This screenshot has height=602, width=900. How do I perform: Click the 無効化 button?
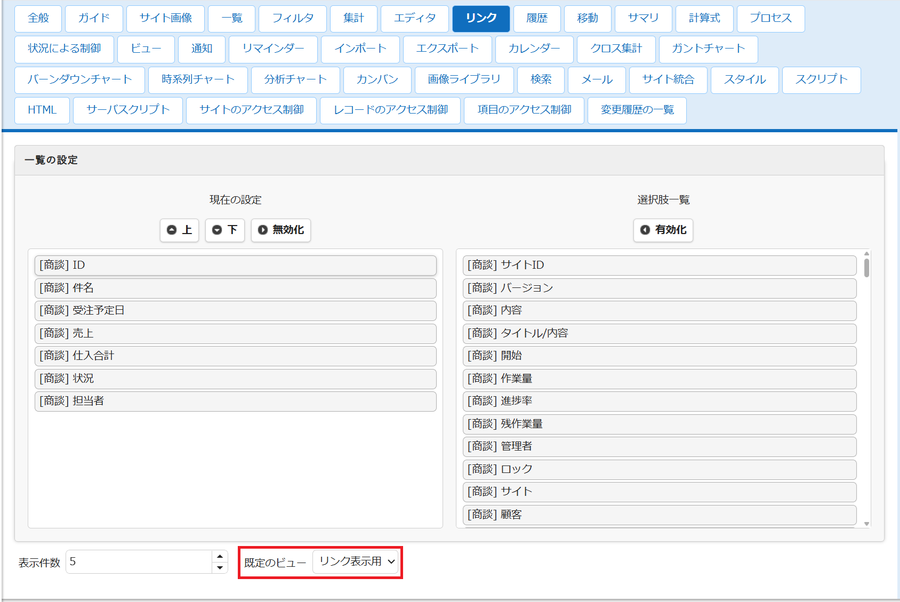click(x=281, y=230)
